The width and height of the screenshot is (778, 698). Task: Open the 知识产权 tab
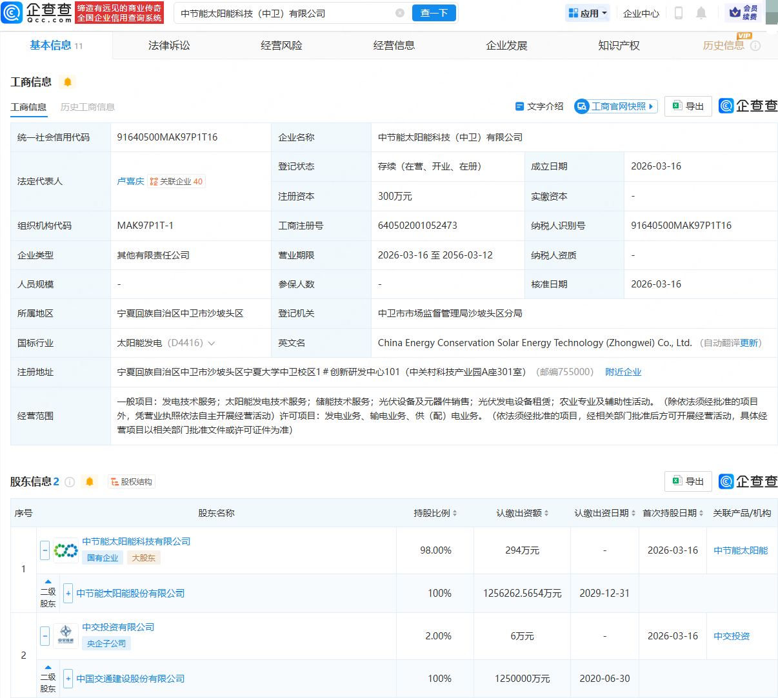pos(618,45)
